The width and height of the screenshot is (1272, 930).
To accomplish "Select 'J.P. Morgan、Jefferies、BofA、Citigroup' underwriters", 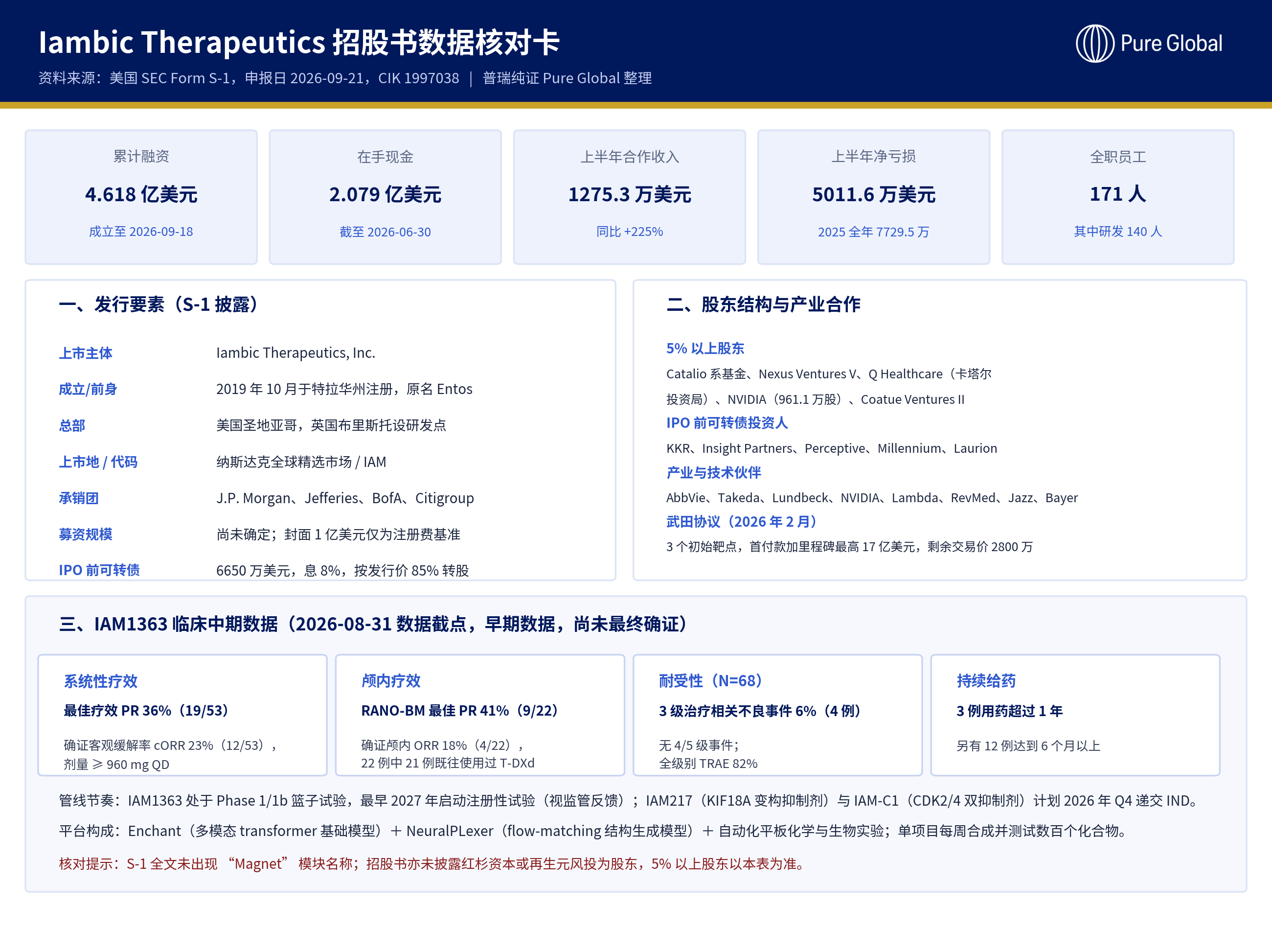I will pyautogui.click(x=345, y=498).
